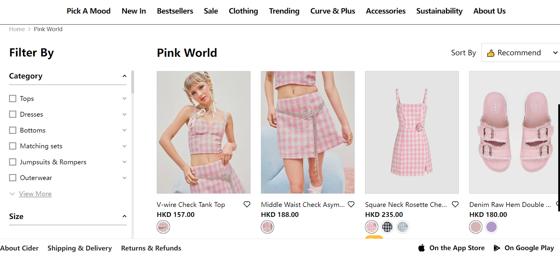Viewport: 560px width, 255px height.
Task: Open the Denim Raw Hem sandals thumbnail
Action: click(x=514, y=132)
